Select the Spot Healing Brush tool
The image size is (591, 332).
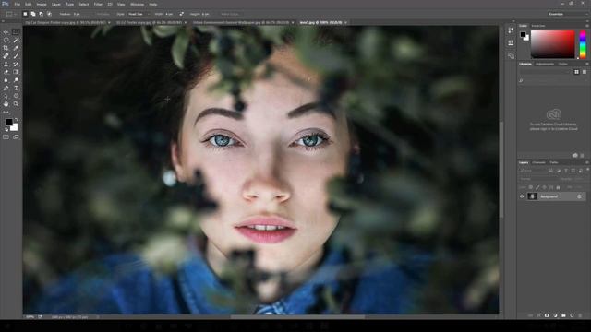click(6, 55)
